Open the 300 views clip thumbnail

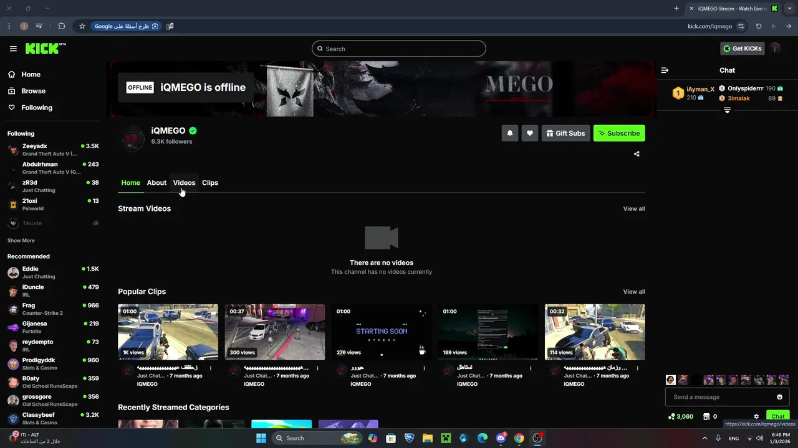pos(275,332)
